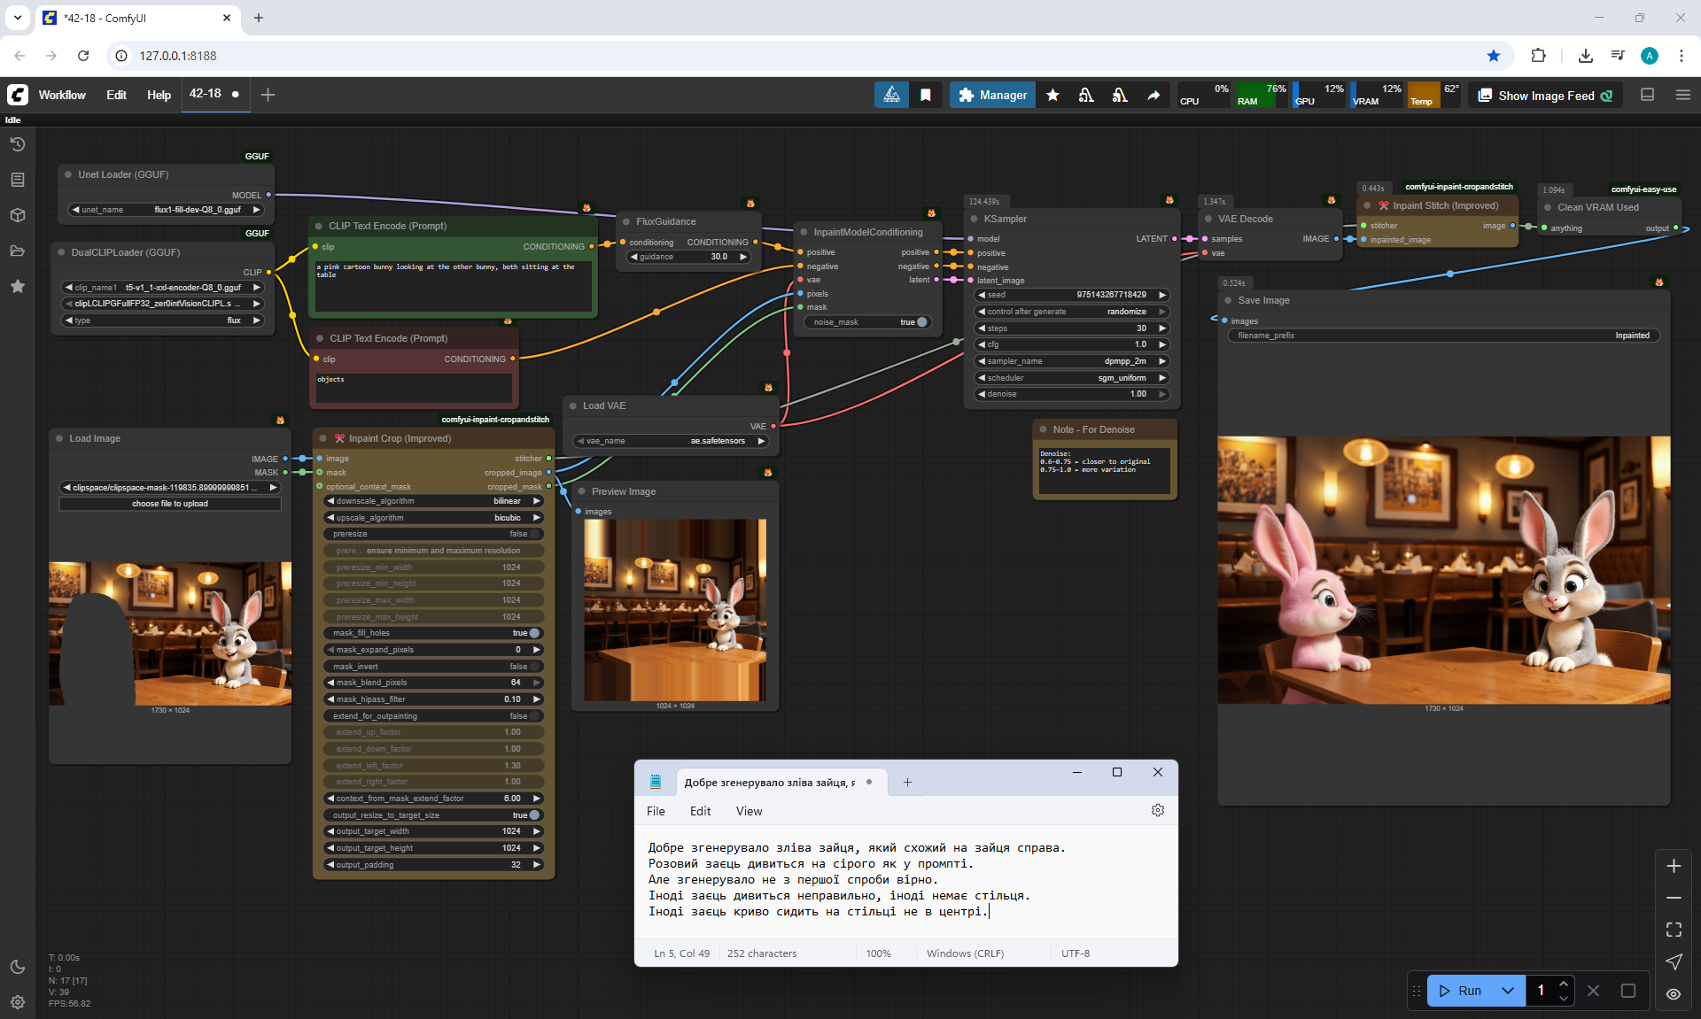The height and width of the screenshot is (1019, 1701).
Task: Expand the Run button options arrow
Action: [x=1508, y=991]
